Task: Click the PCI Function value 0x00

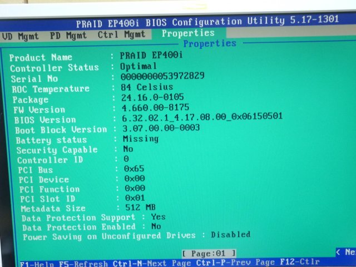Action: coord(135,188)
